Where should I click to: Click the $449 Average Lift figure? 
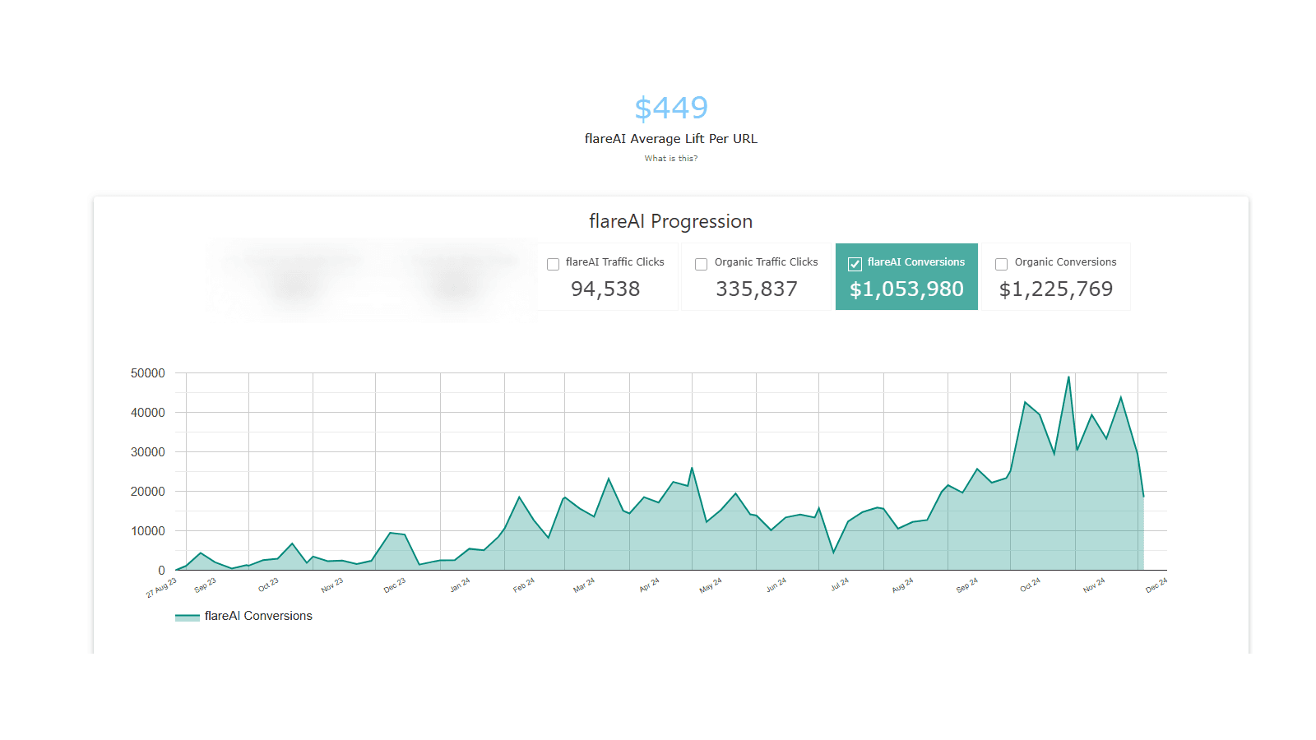(x=671, y=107)
